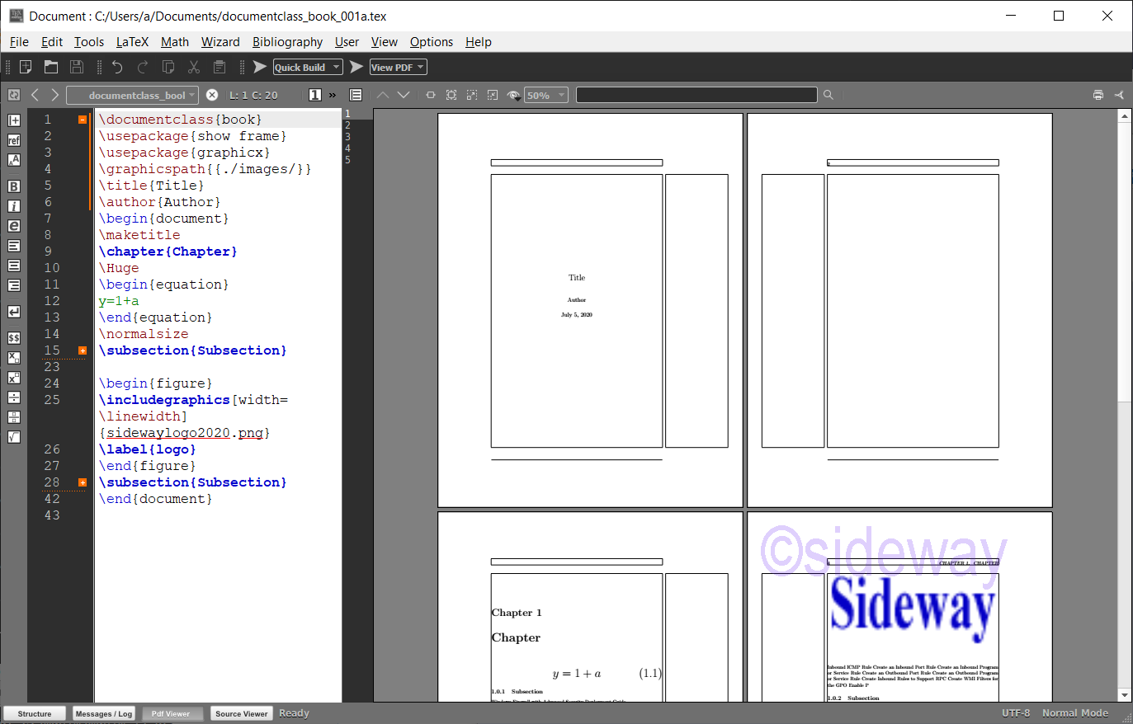Insert inline math $$ icon

pos(14,338)
